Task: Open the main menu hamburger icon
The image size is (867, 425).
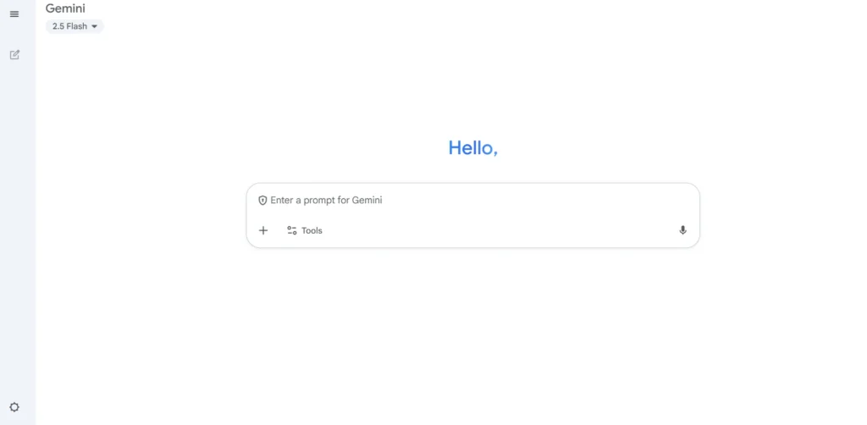Action: pyautogui.click(x=14, y=14)
